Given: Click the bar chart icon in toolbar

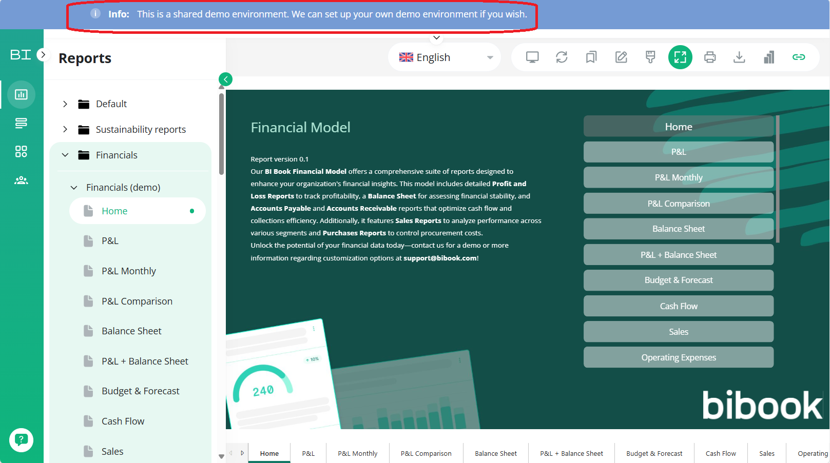Looking at the screenshot, I should coord(769,57).
